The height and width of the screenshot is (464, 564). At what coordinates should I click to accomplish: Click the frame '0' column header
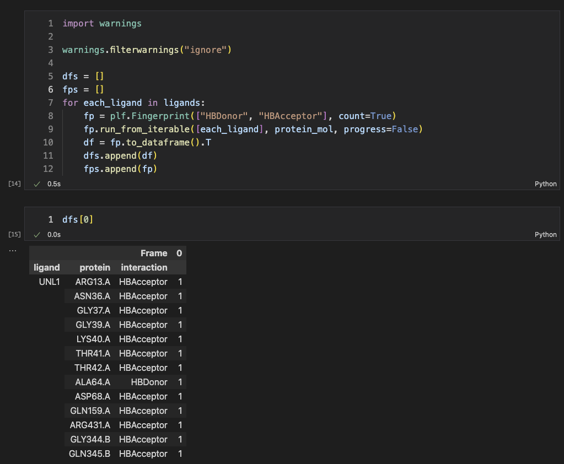pyautogui.click(x=179, y=253)
